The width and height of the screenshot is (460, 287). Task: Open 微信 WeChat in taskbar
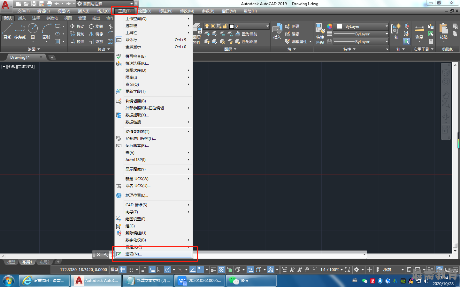(251, 281)
